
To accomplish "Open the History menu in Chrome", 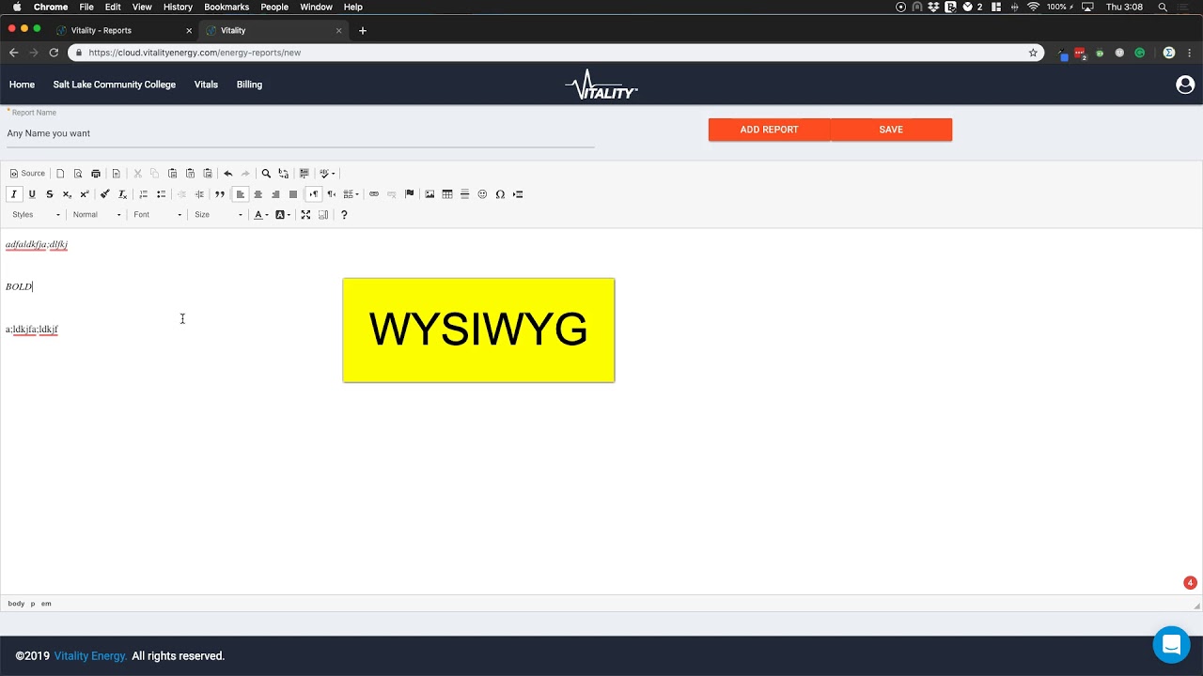I will pyautogui.click(x=178, y=7).
